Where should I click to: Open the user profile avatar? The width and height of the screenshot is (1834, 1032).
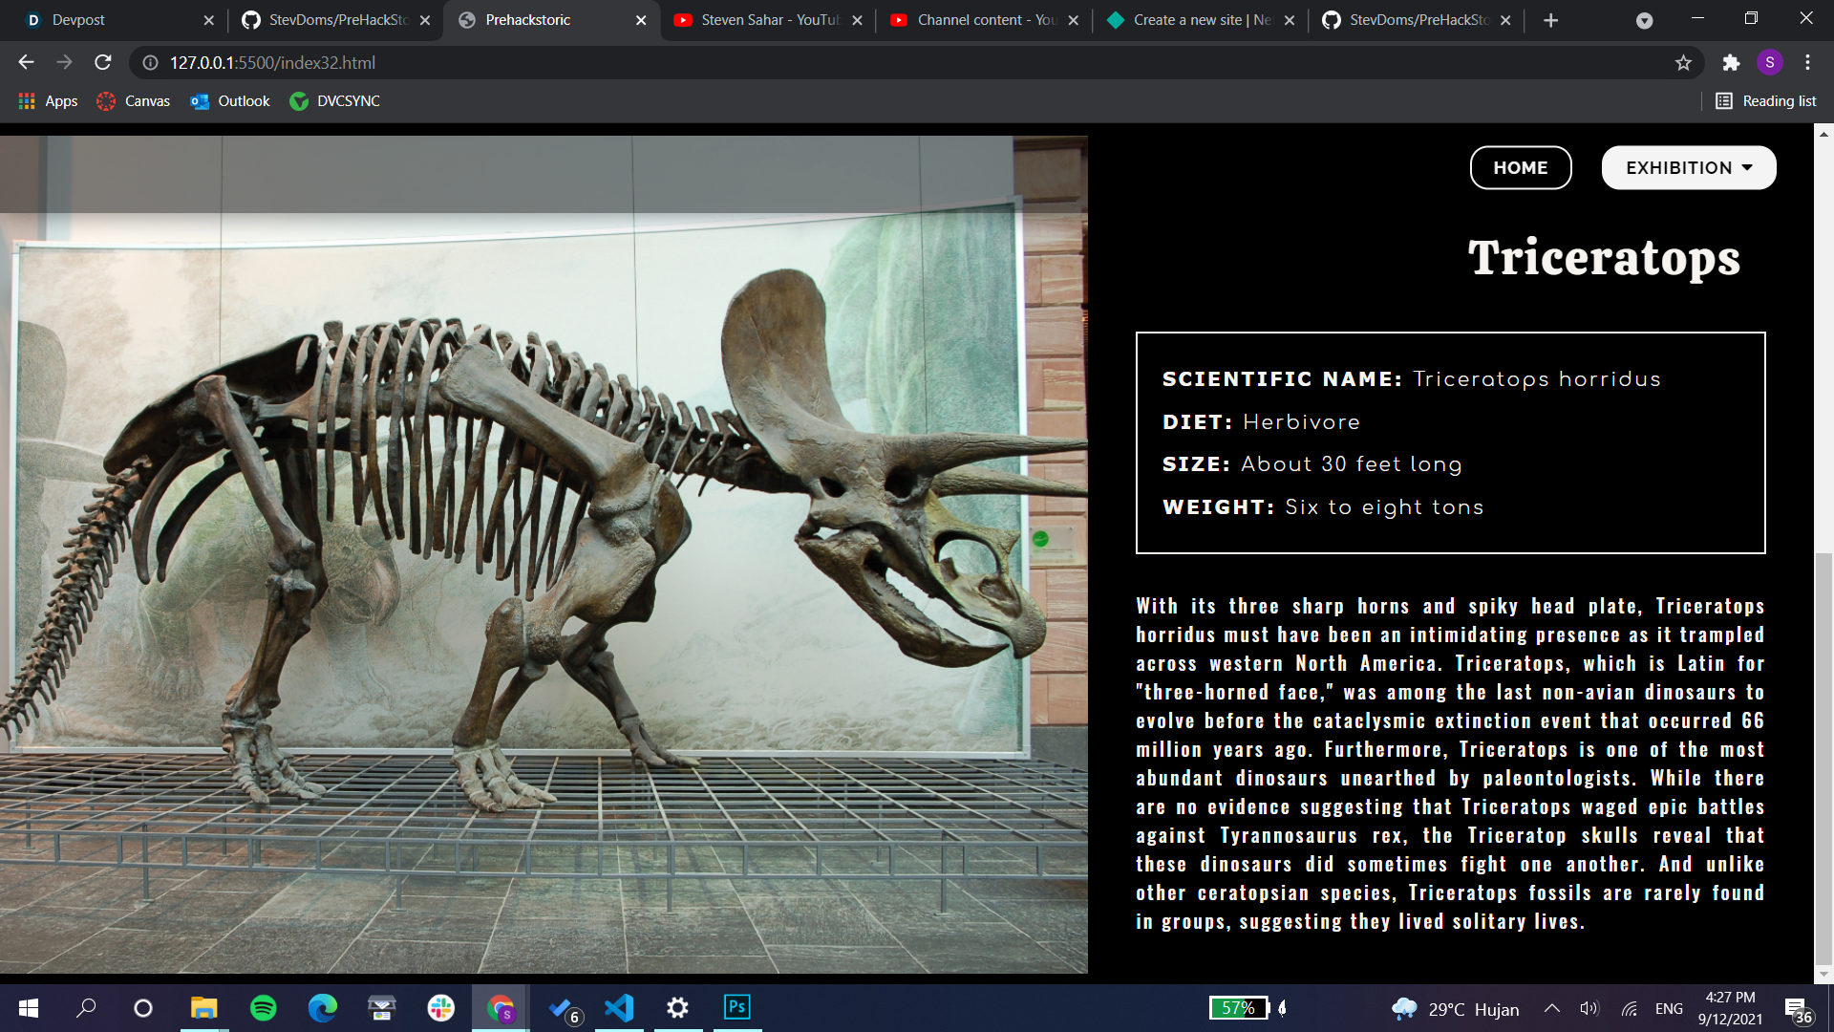[1769, 62]
